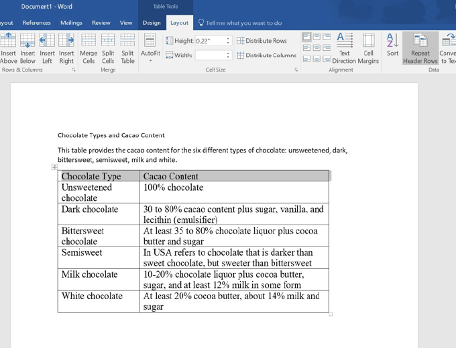Open the Mailings tab
The width and height of the screenshot is (456, 348).
tap(71, 23)
